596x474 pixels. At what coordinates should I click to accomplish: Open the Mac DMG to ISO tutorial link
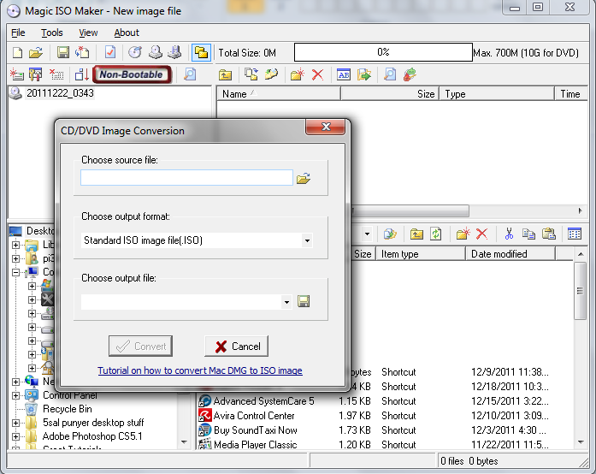200,370
